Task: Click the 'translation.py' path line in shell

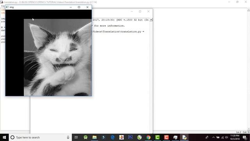Action: pyautogui.click(x=118, y=32)
